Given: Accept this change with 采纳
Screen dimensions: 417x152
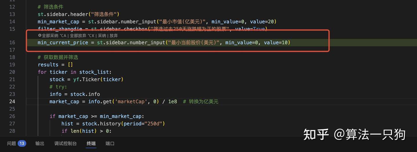Looking at the screenshot, I should [102, 36].
